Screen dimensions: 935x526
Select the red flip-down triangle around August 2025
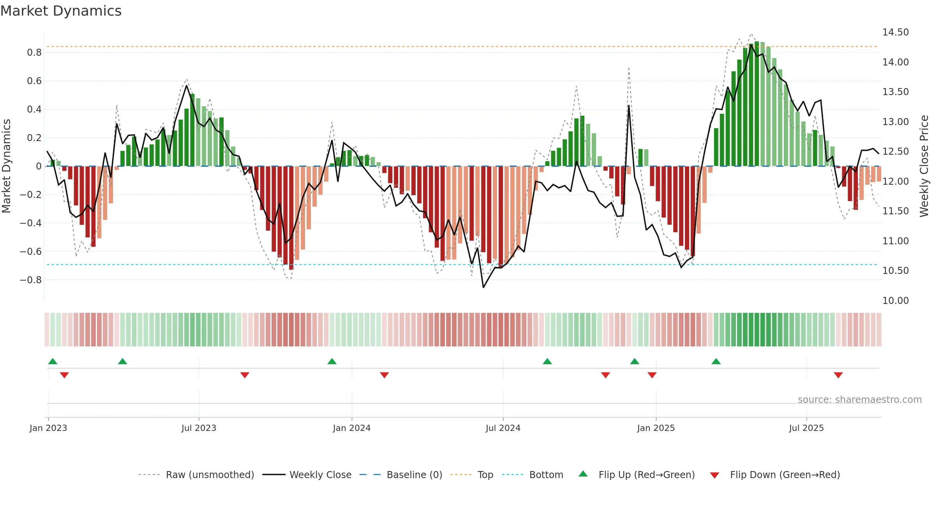click(x=838, y=375)
